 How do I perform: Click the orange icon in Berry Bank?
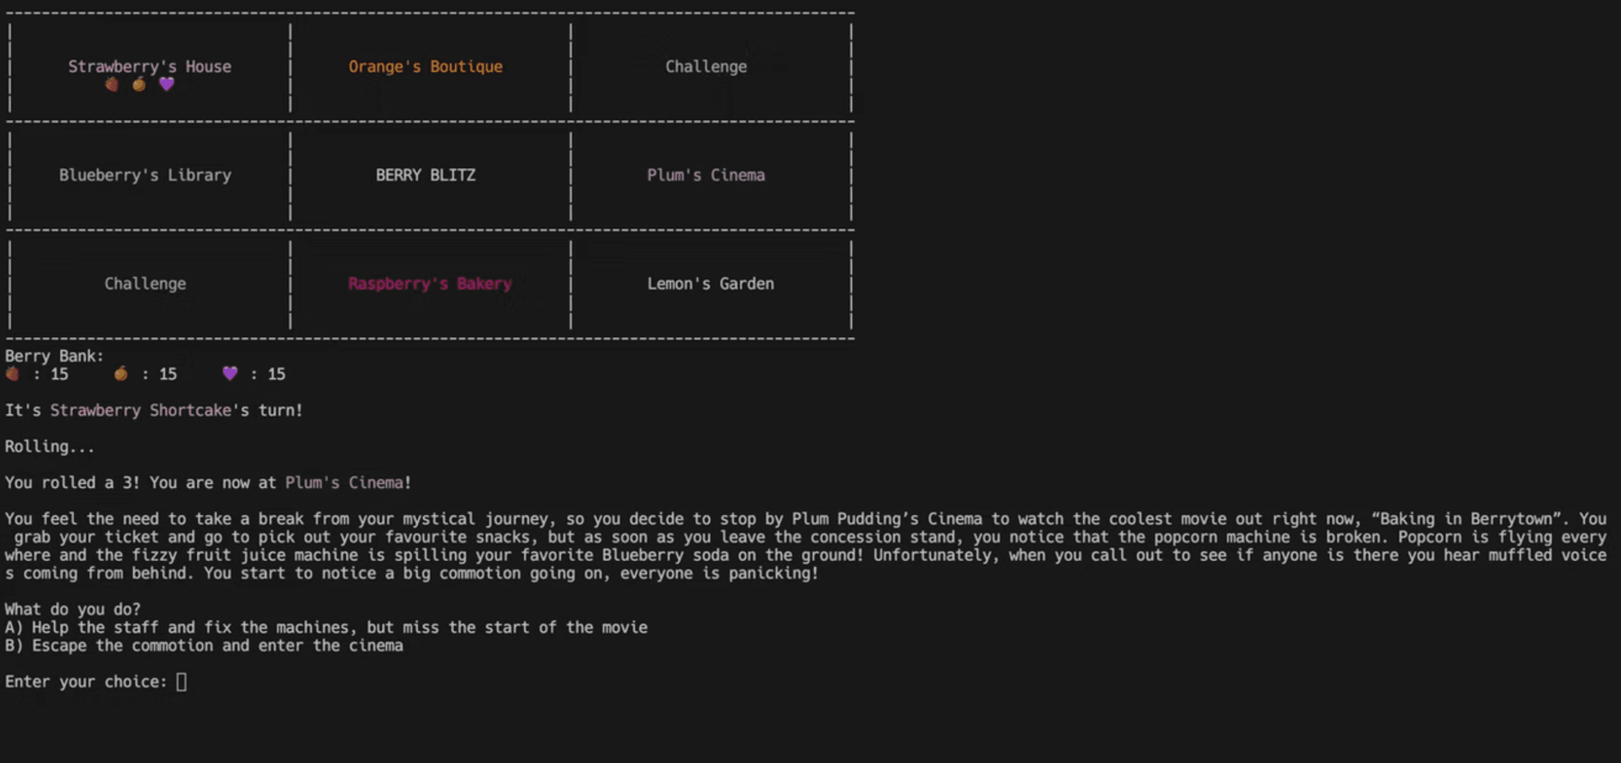point(121,374)
